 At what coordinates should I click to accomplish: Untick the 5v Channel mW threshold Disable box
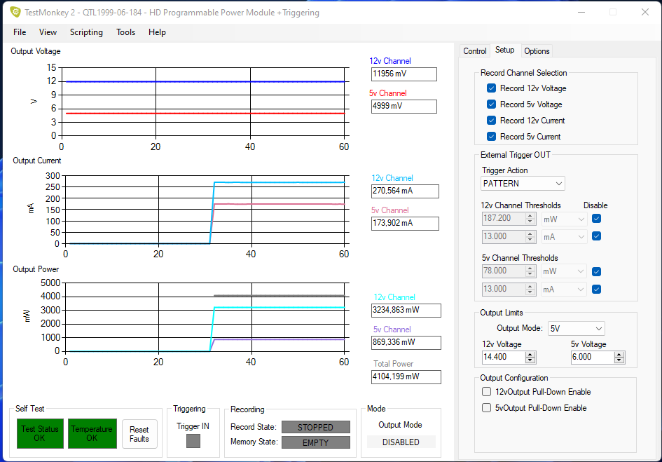596,272
